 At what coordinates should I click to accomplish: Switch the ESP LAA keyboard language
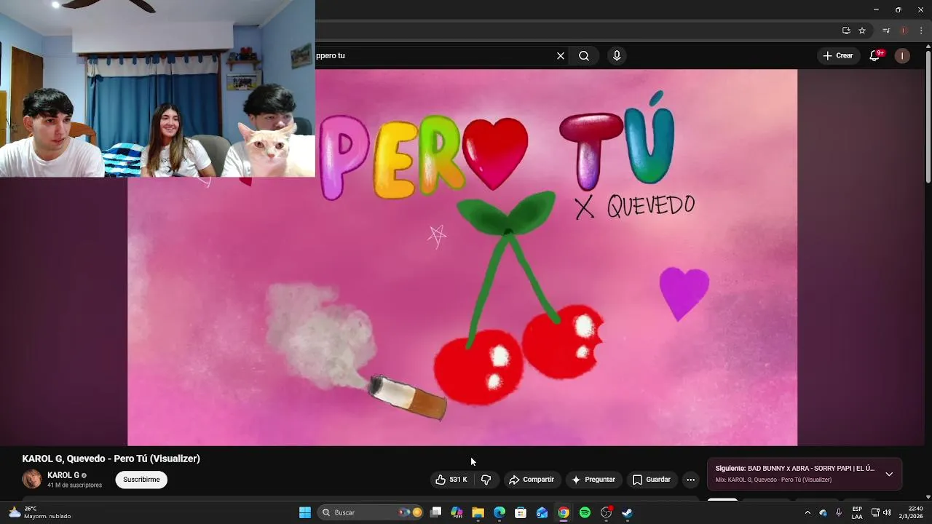pos(857,512)
